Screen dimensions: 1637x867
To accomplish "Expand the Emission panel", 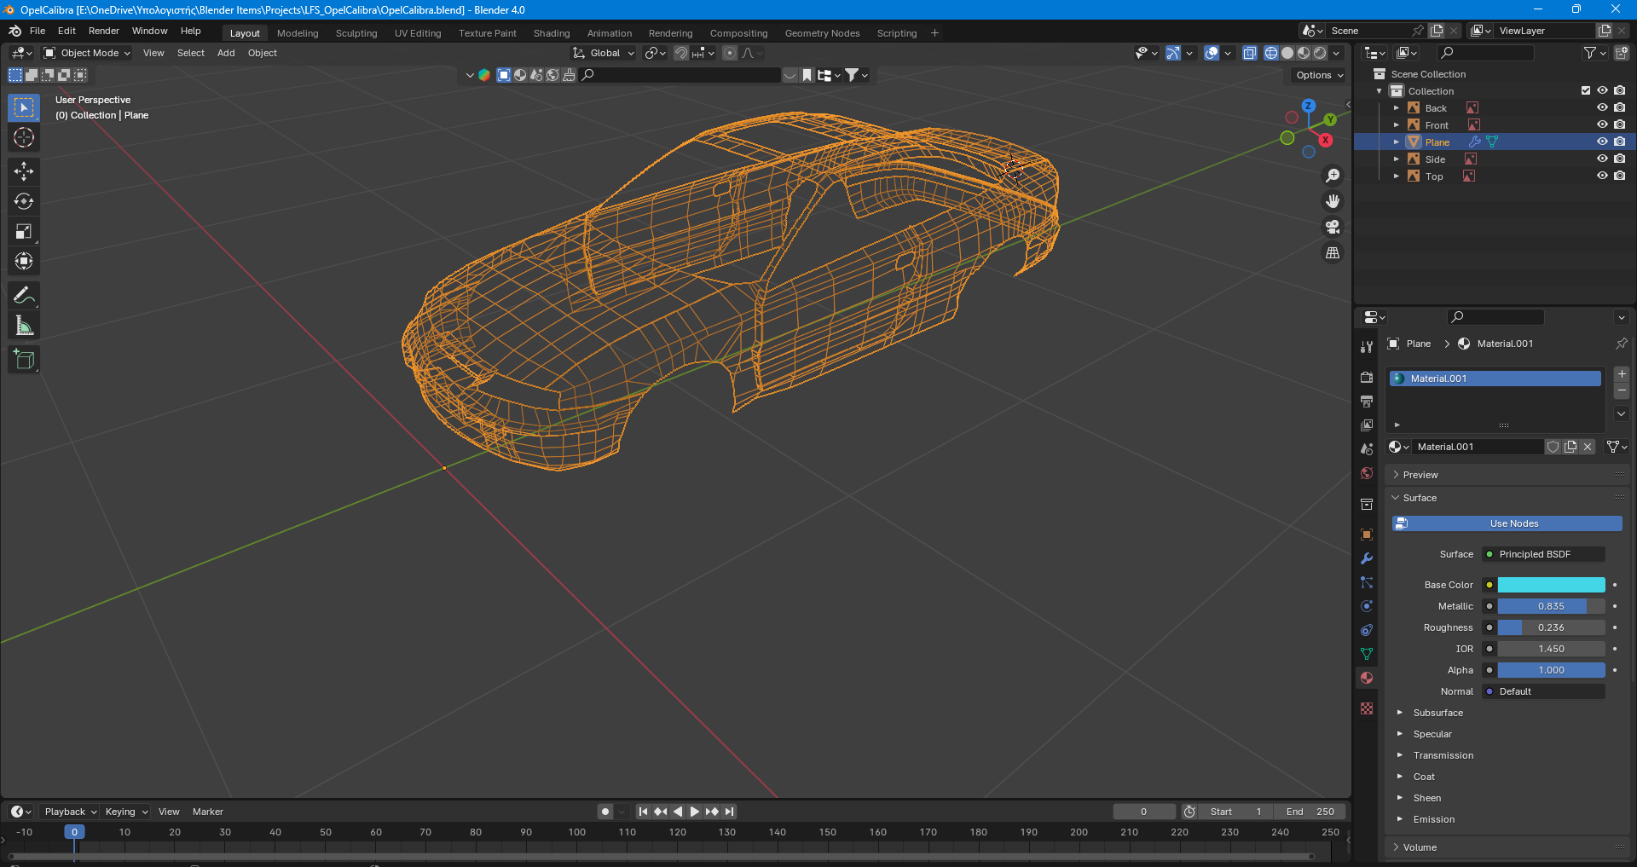I will [1433, 819].
